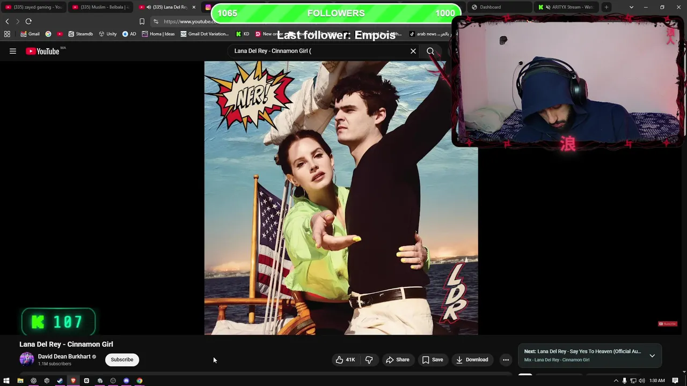Click the Subscribe watermark on video

click(x=668, y=324)
